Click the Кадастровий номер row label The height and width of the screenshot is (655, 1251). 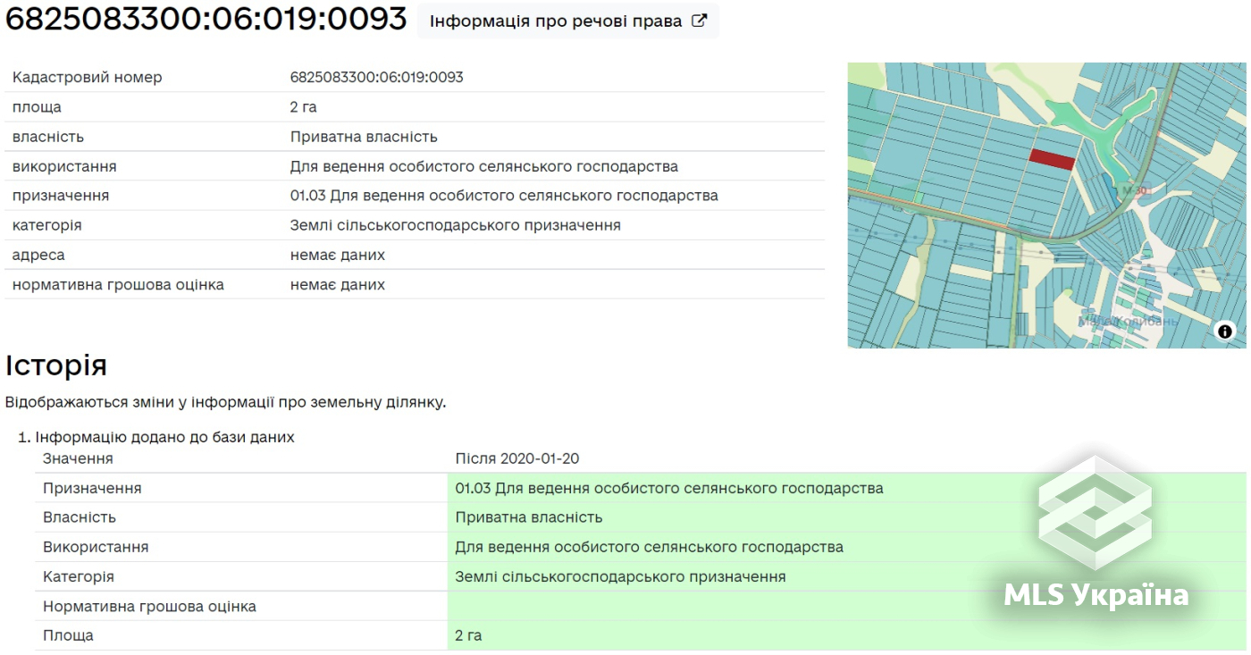pos(88,77)
